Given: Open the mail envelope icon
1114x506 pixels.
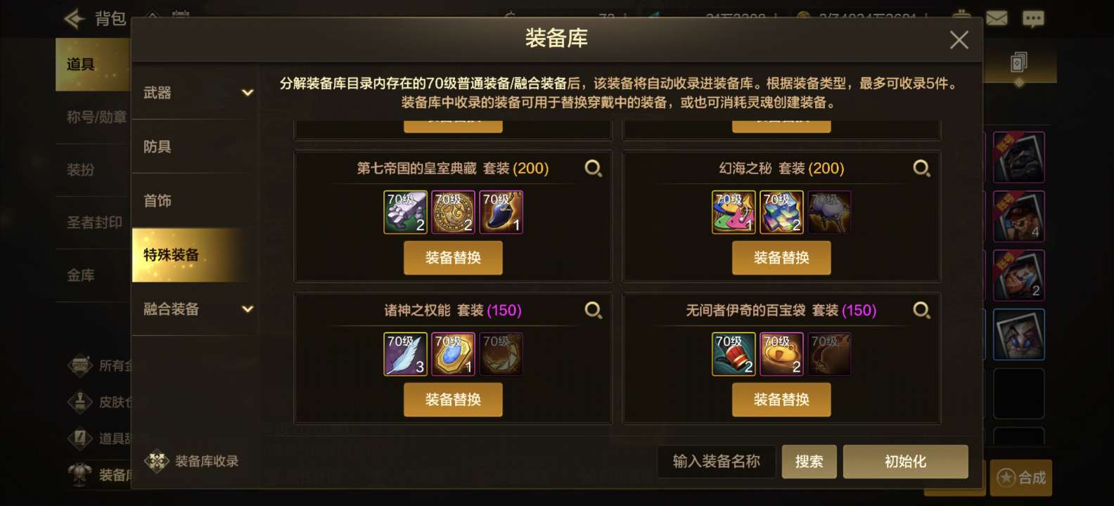Looking at the screenshot, I should click(997, 18).
